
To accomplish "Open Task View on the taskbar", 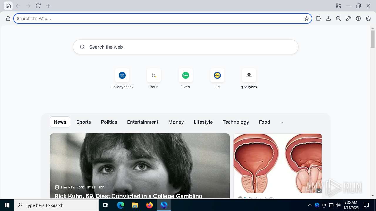I will 106,205.
